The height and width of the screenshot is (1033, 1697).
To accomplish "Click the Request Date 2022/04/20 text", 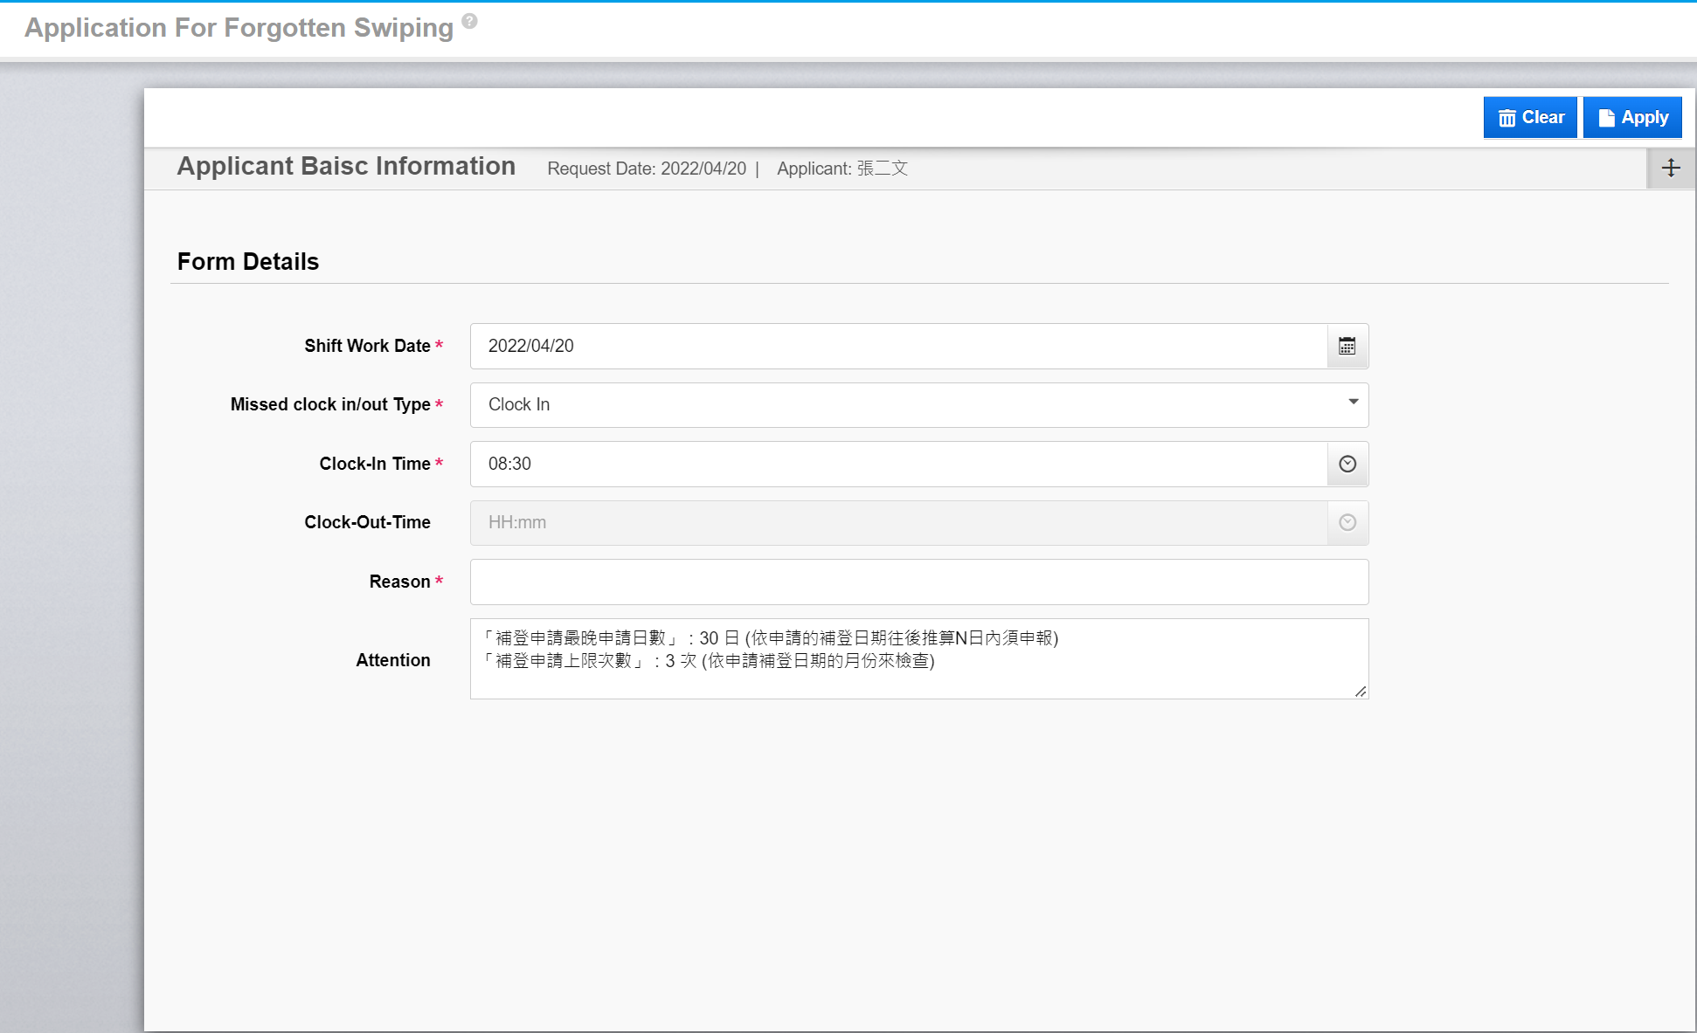I will tap(647, 169).
